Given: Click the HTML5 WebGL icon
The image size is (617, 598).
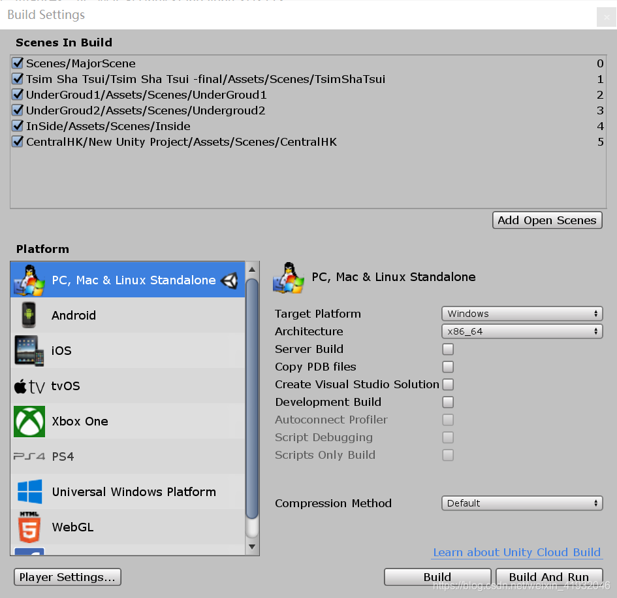Looking at the screenshot, I should [29, 527].
